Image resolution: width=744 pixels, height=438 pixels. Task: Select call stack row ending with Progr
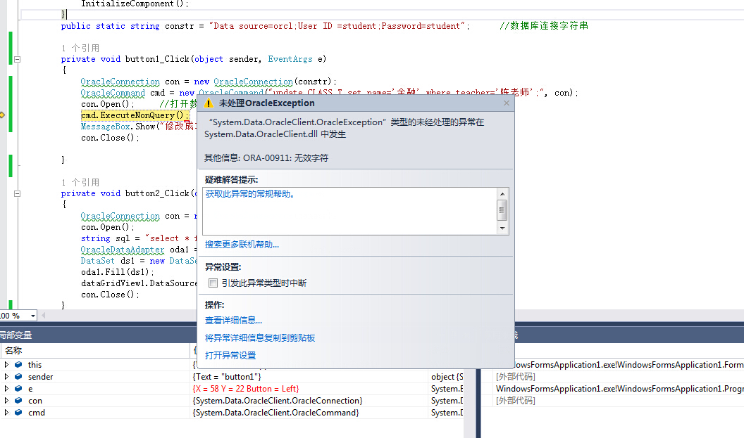620,389
